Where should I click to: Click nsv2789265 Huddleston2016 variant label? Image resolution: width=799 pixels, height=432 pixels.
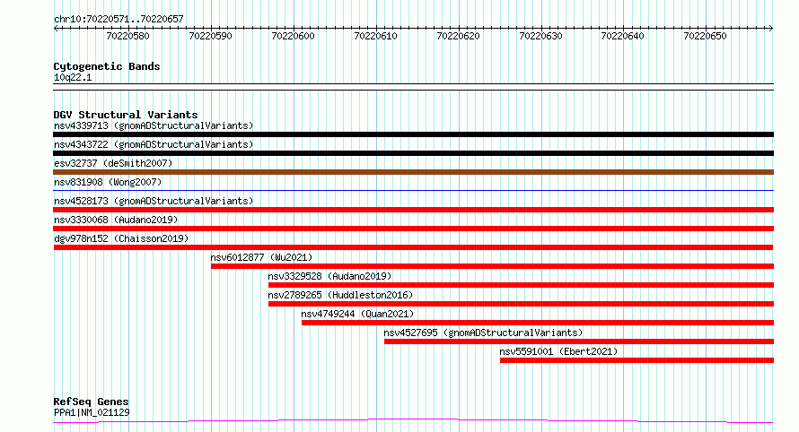(x=340, y=295)
